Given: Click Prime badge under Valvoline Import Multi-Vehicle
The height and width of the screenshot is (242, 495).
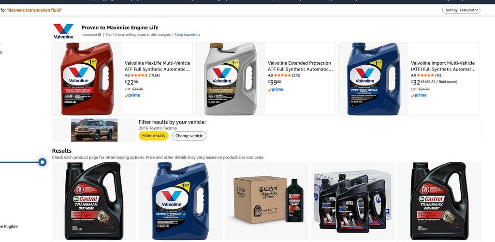Looking at the screenshot, I should click(x=419, y=95).
